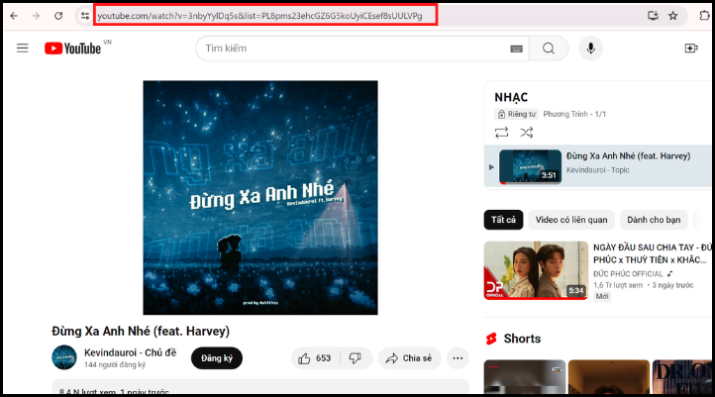
Task: Open the NHẠC playlist title
Action: [511, 98]
